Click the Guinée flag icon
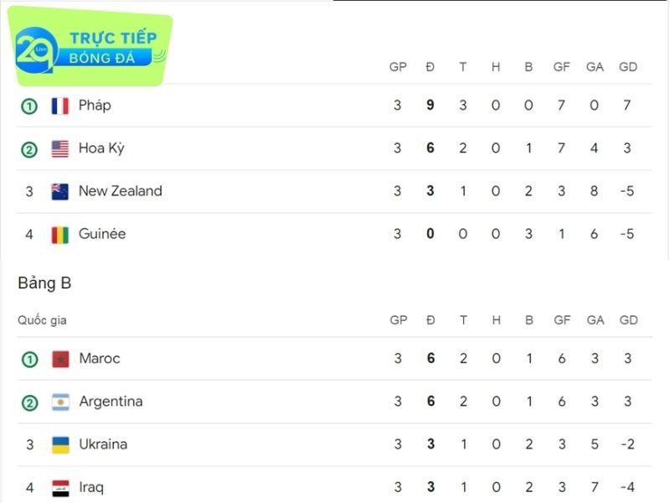This screenshot has height=503, width=670. [59, 235]
